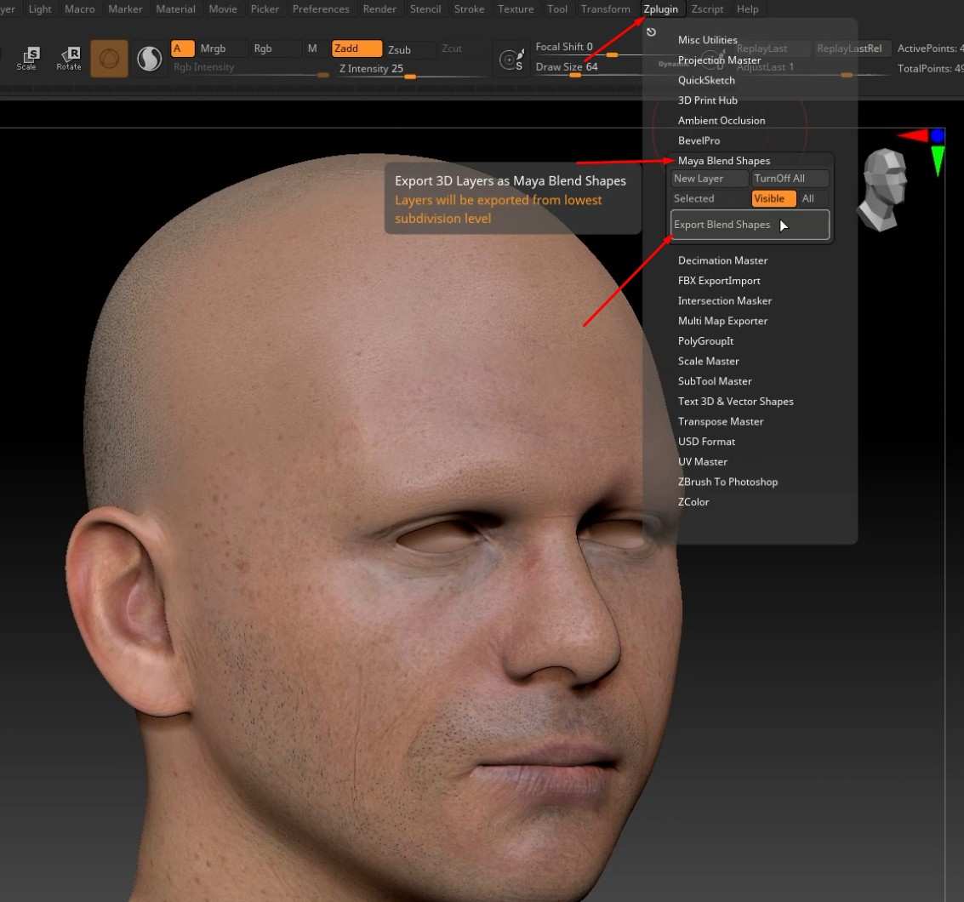This screenshot has width=964, height=902.
Task: Click the Zplugin palette dock refresh icon
Action: [651, 32]
